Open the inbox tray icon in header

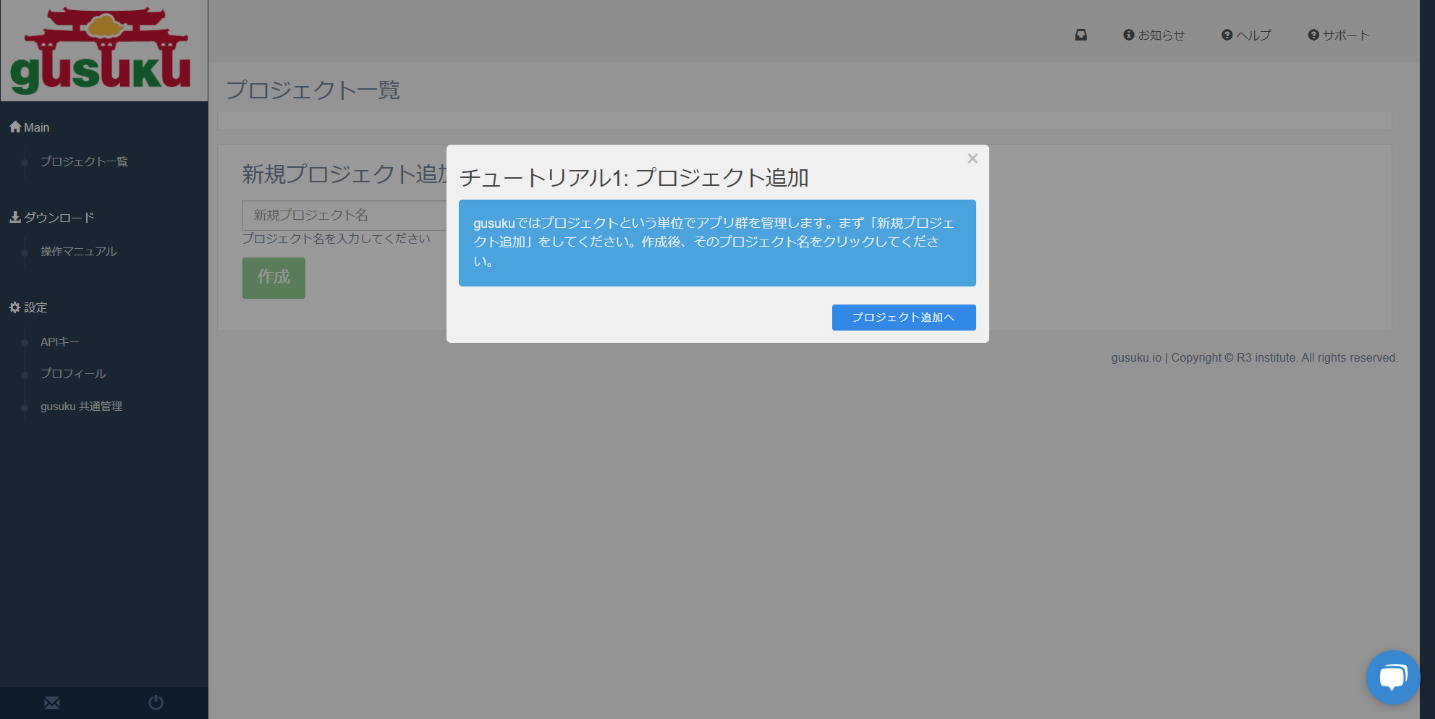(1080, 35)
